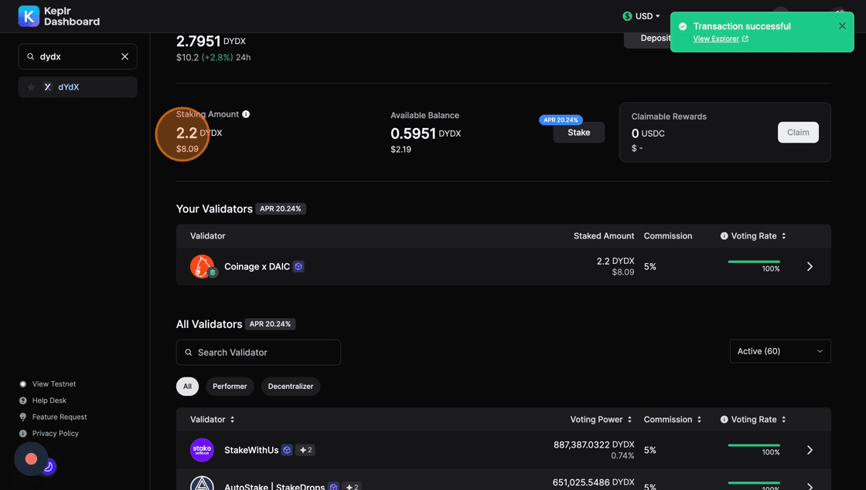Sort validators by Voting Power
Image resolution: width=866 pixels, height=490 pixels.
click(601, 420)
